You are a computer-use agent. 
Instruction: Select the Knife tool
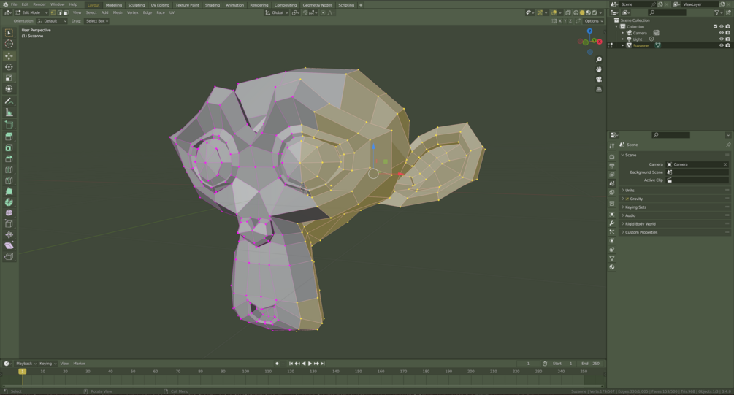(x=9, y=180)
